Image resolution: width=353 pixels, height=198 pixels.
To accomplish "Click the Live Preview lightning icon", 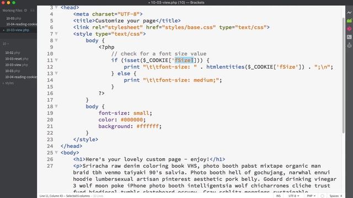I will [x=349, y=13].
